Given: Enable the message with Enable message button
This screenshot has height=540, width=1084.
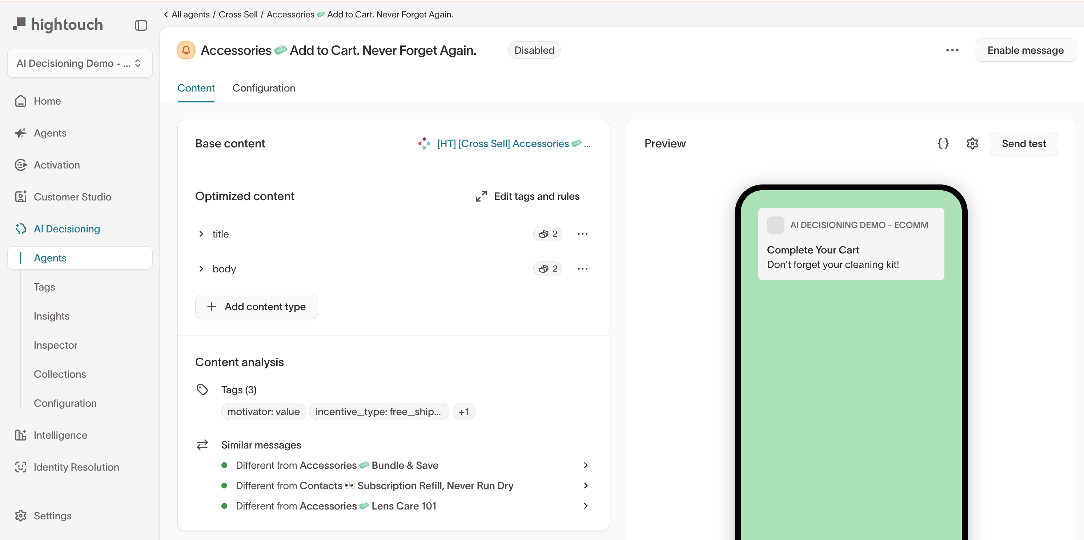Looking at the screenshot, I should (x=1025, y=50).
